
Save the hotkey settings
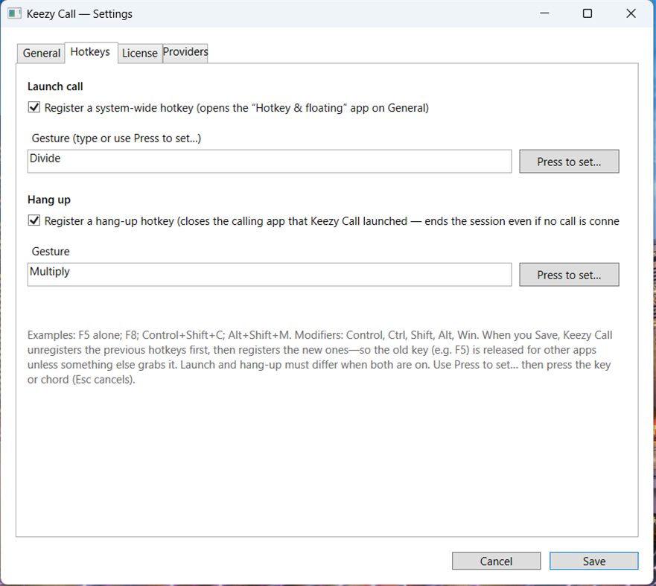[594, 561]
